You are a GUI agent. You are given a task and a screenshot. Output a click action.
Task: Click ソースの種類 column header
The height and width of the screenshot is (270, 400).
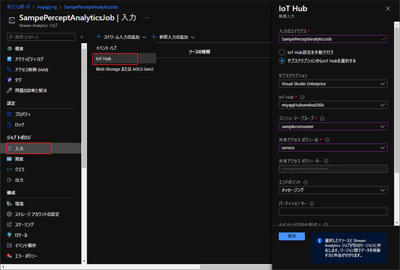[x=200, y=52]
